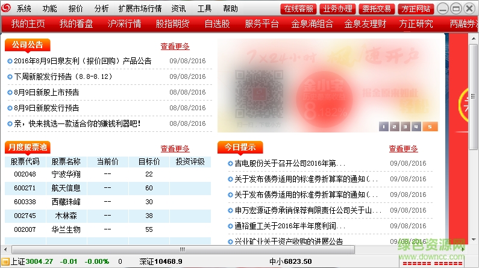Switch to 服务平台 tab
Image resolution: width=479 pixels, height=268 pixels.
click(x=262, y=24)
